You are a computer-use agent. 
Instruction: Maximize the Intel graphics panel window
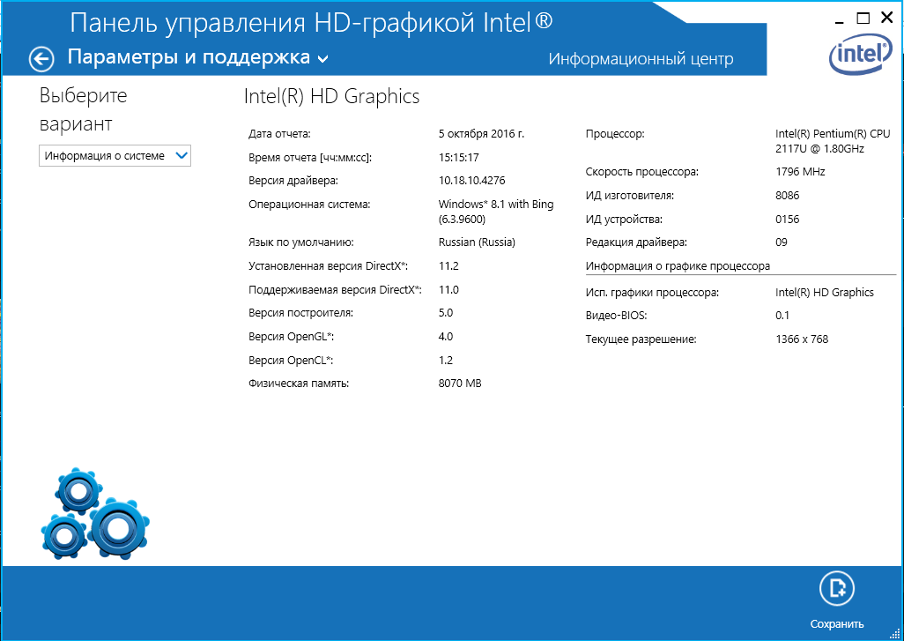[x=863, y=19]
